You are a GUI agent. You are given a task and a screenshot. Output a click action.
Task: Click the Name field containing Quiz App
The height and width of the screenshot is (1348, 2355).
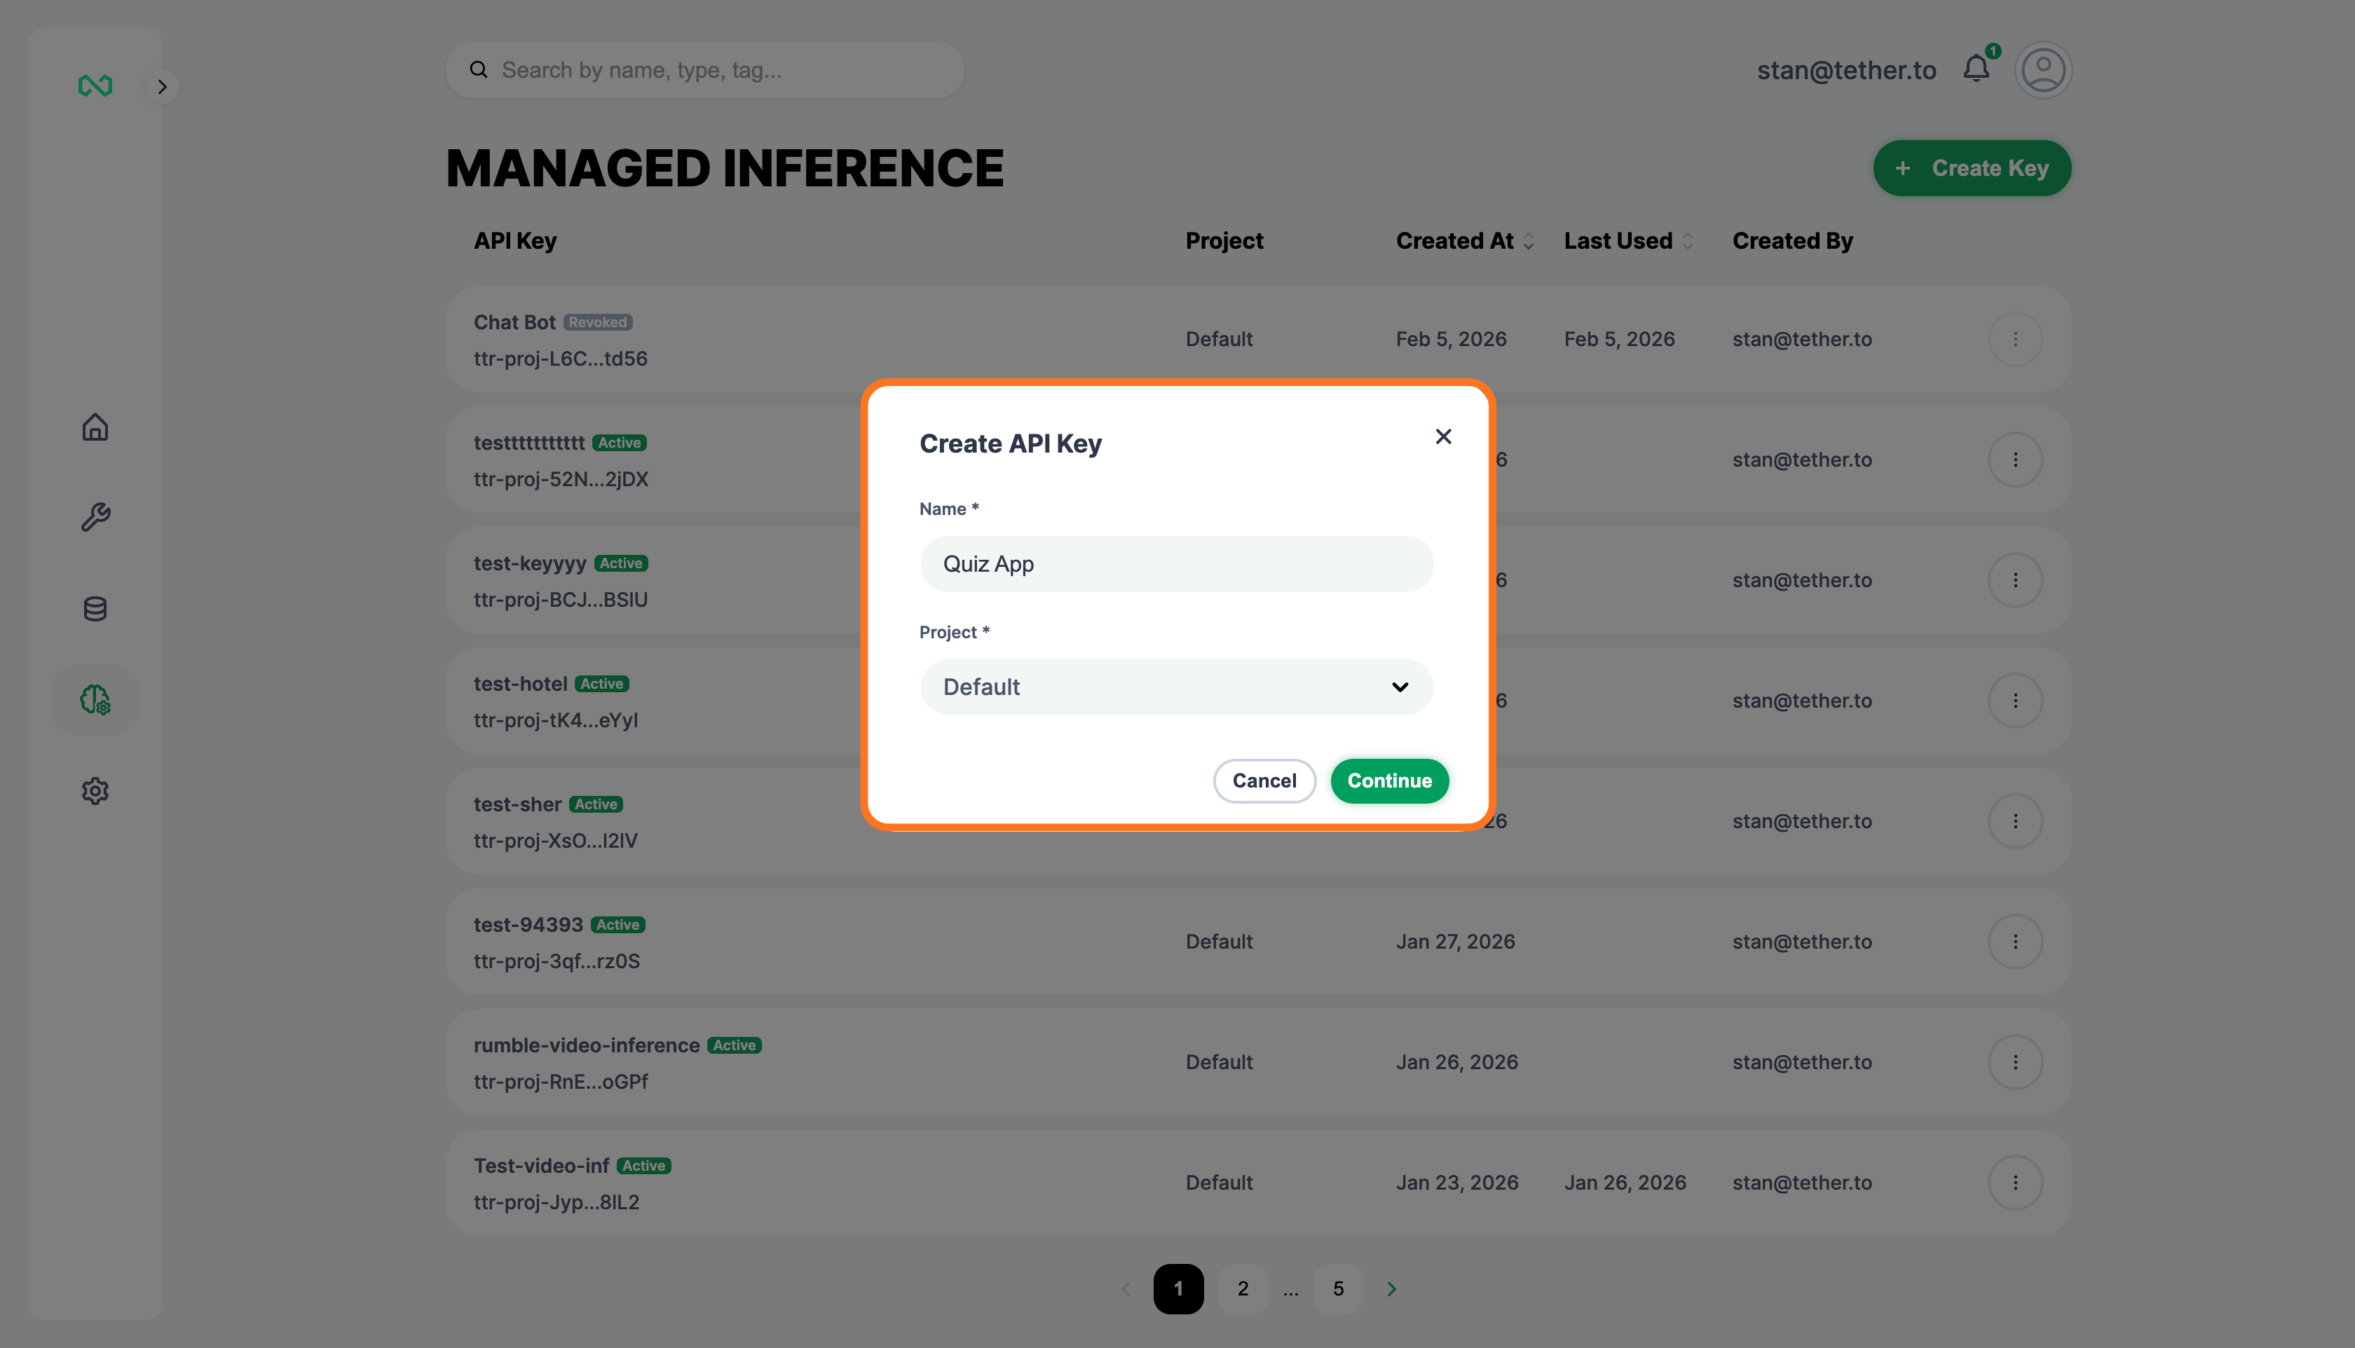point(1176,564)
